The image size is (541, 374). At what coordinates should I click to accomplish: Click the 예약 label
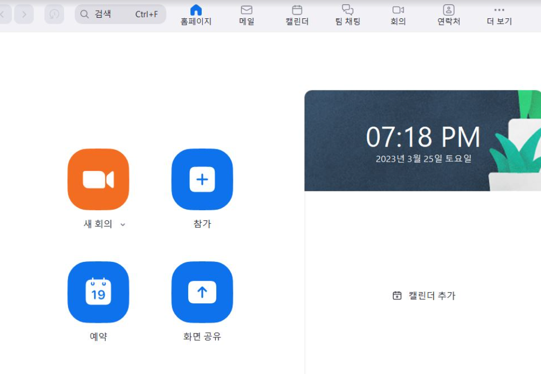(x=98, y=336)
